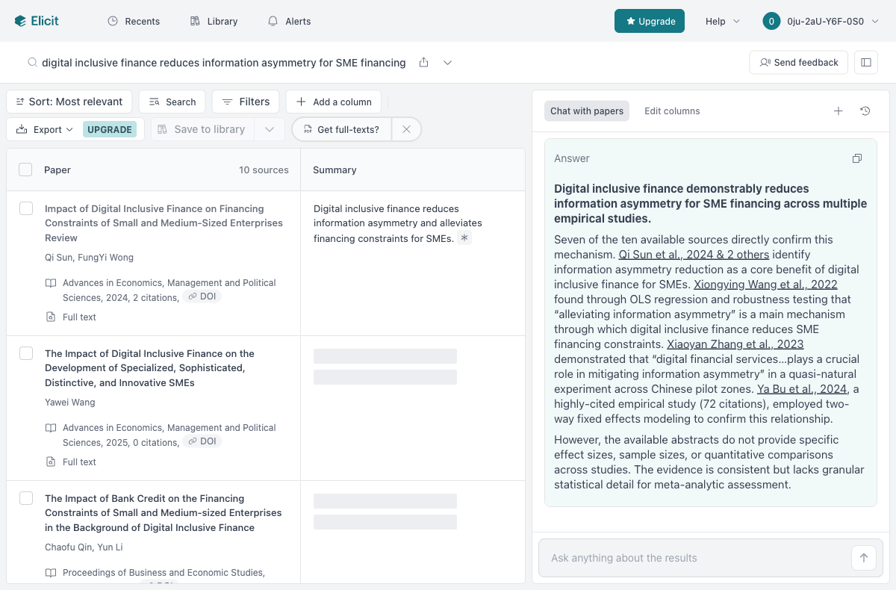Open citation Ya Bu et al., 2024
Viewport: 896px width, 590px height.
[802, 388]
